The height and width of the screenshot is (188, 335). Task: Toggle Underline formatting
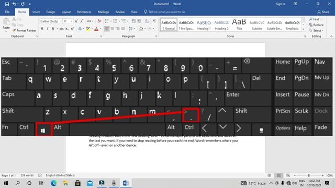(53, 29)
